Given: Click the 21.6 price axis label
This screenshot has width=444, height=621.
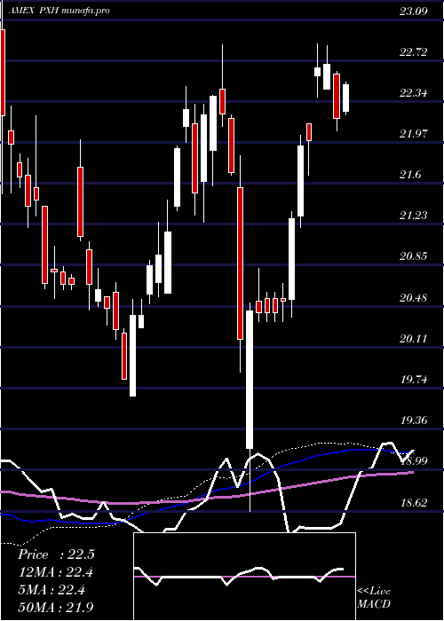Looking at the screenshot, I should 410,175.
